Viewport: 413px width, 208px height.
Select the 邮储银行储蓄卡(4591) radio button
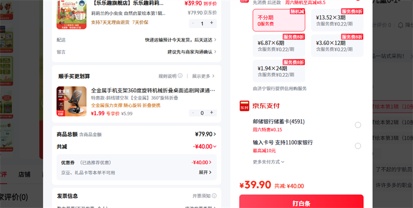tap(358, 125)
